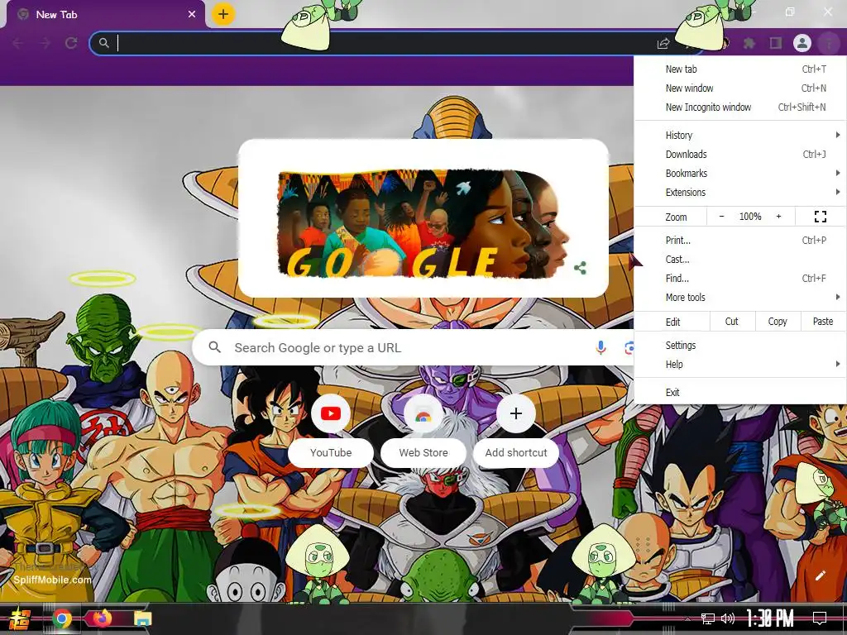Switch to the New Tab tab
847x635 pixels.
pos(105,15)
